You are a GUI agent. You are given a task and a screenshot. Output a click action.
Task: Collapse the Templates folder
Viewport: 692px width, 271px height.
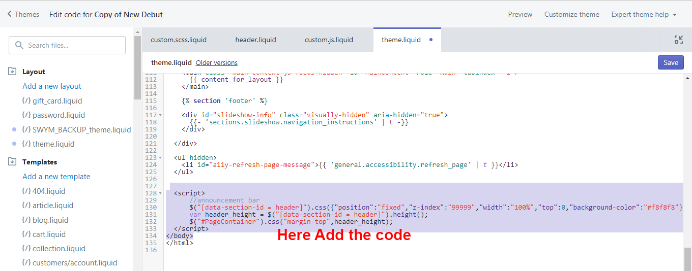(40, 162)
